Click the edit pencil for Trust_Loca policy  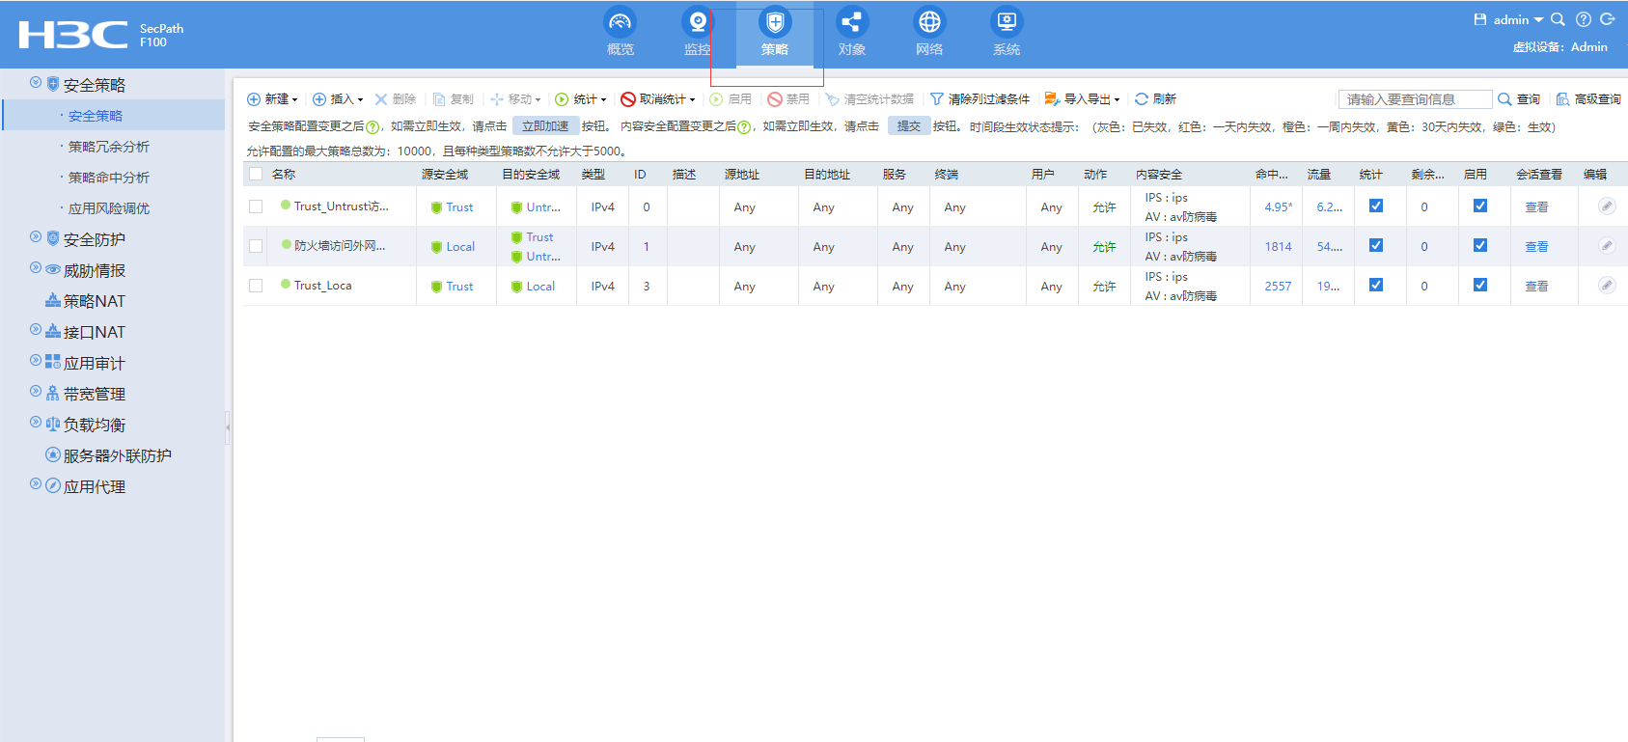(1606, 286)
